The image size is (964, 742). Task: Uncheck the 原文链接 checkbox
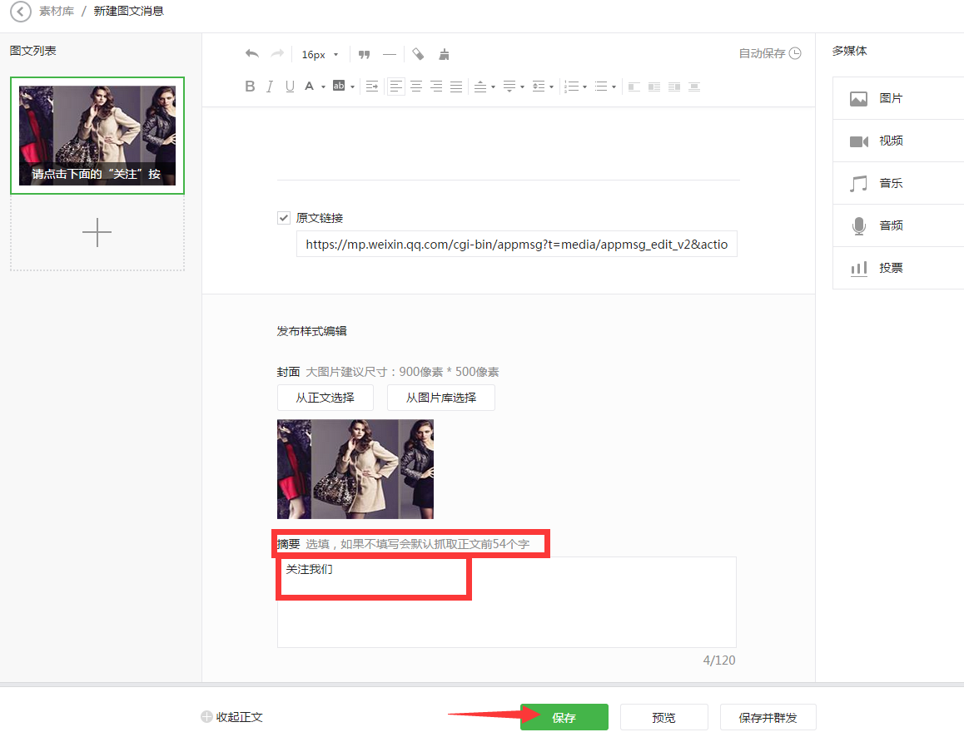[284, 218]
